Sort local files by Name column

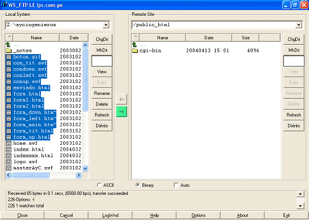[36, 38]
